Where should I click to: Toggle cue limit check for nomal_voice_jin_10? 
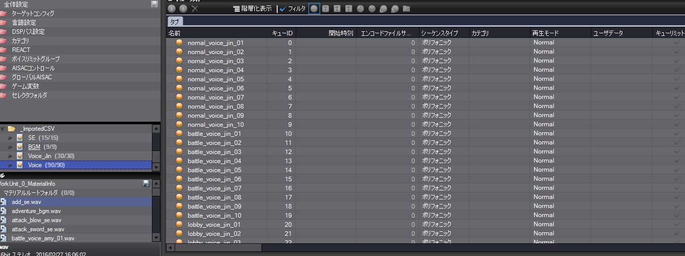677,124
